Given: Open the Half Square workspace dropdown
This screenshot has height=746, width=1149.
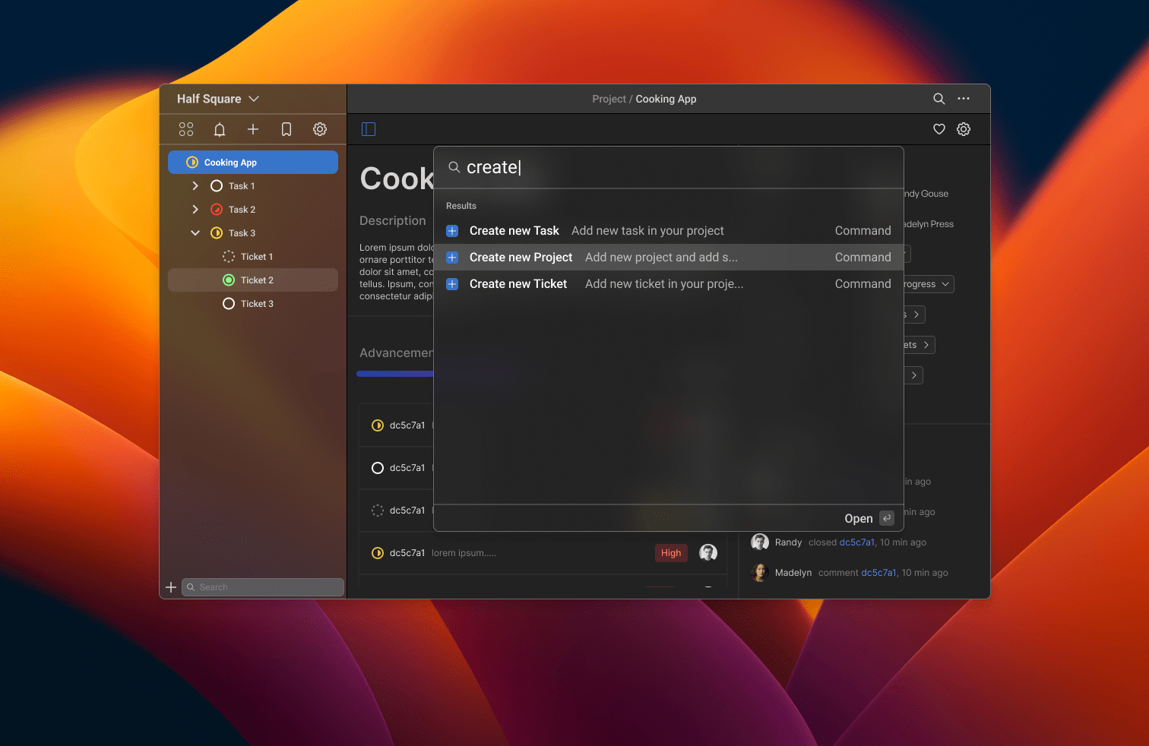Looking at the screenshot, I should click(x=218, y=99).
